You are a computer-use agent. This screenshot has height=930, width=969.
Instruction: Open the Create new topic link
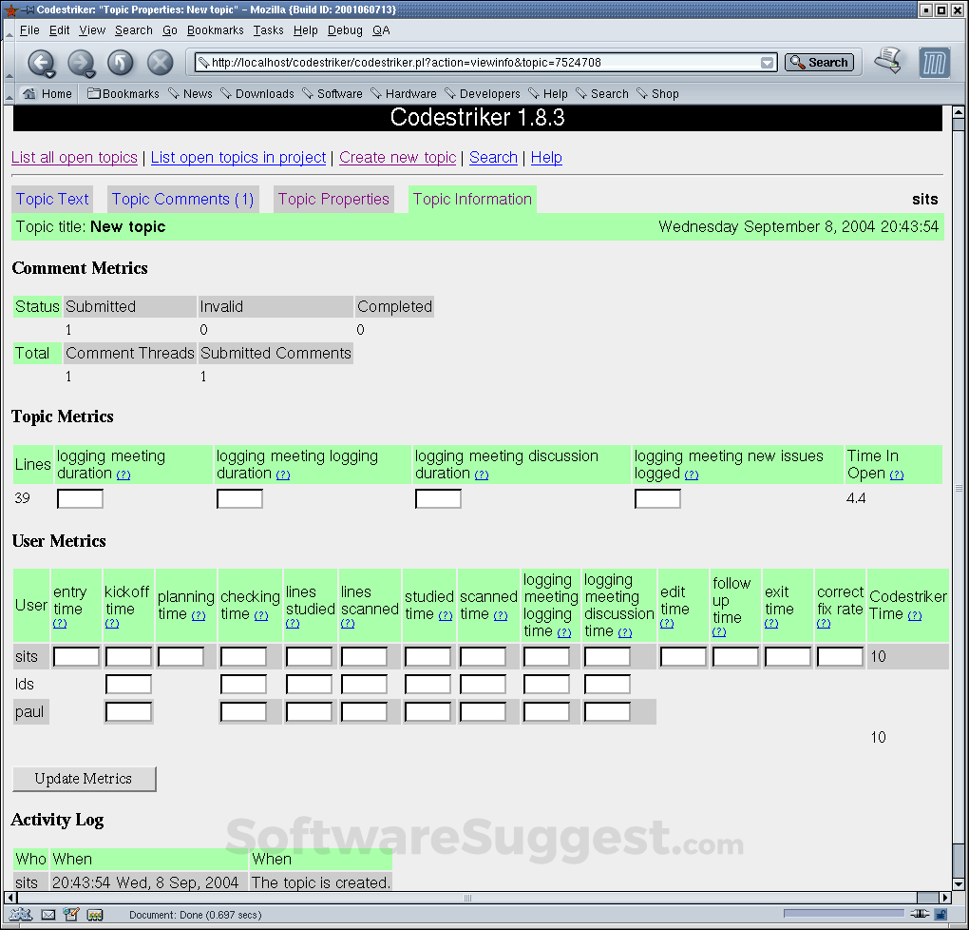point(397,157)
